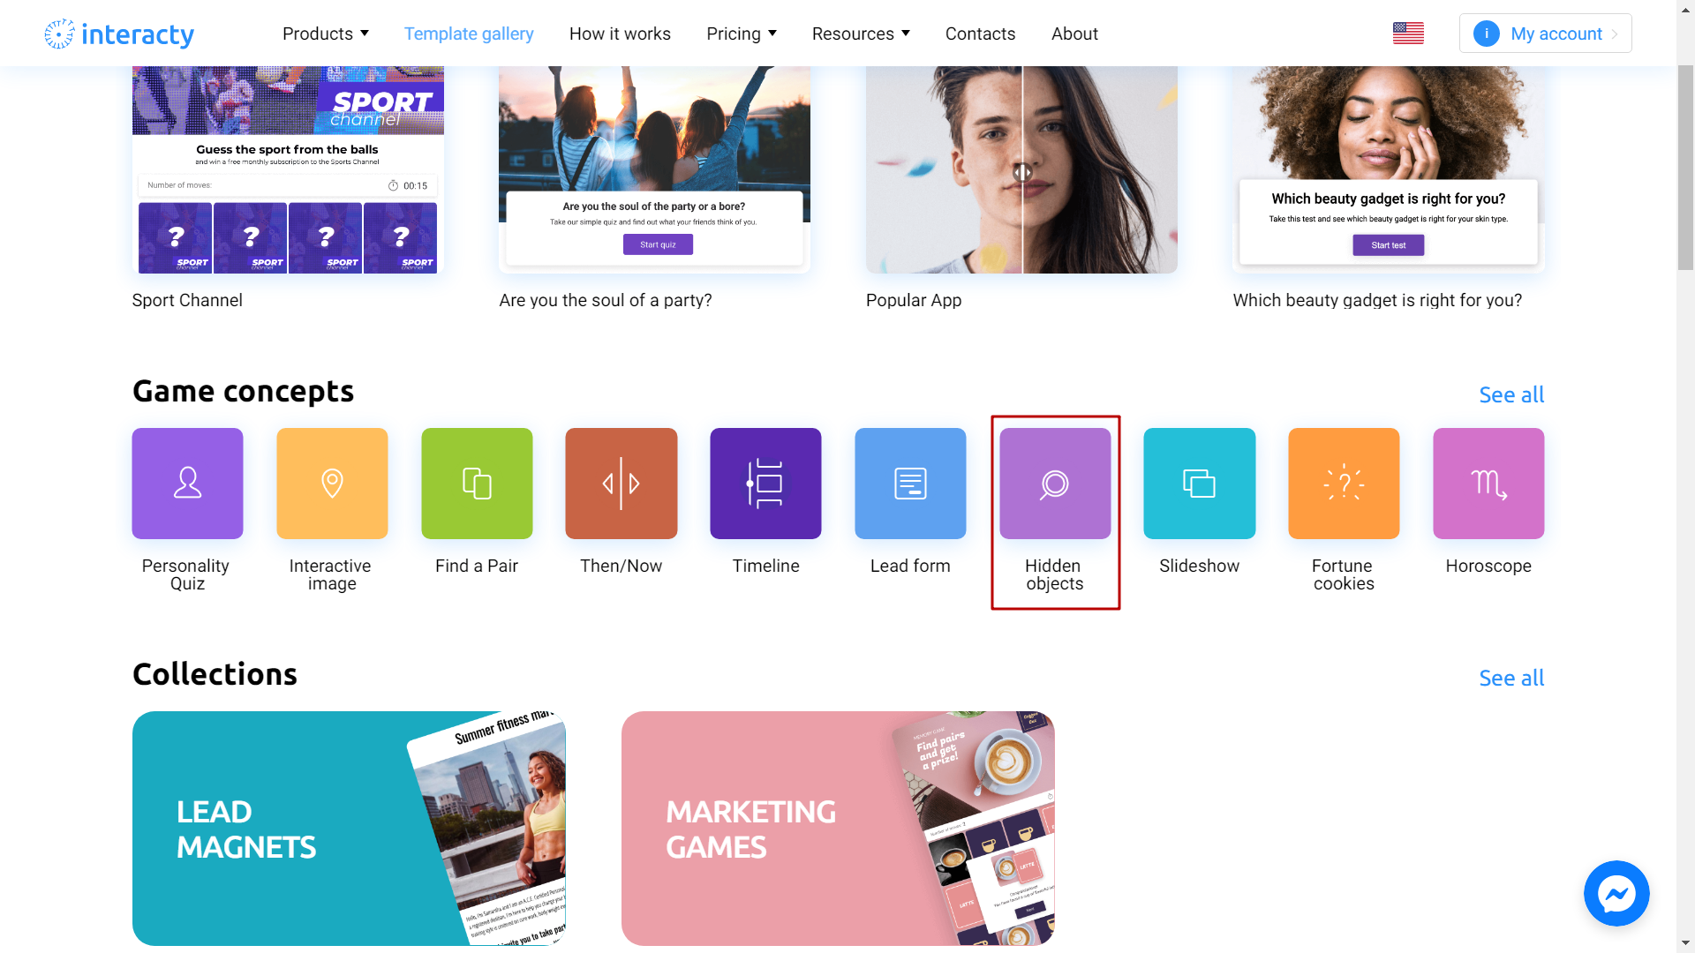Viewport: 1695px width, 953px height.
Task: Click See all under Game Concepts
Action: [x=1511, y=394]
